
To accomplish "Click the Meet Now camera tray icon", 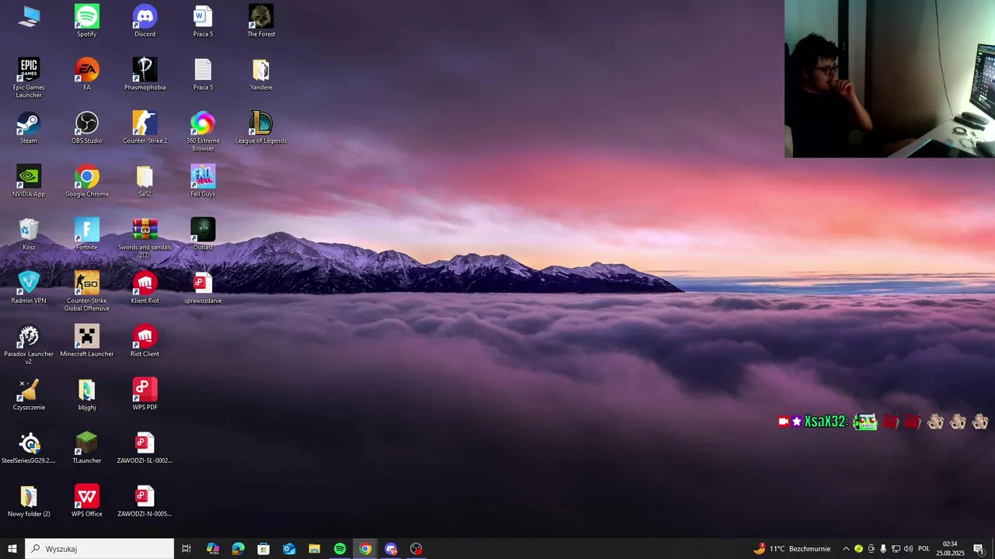I will [x=871, y=549].
